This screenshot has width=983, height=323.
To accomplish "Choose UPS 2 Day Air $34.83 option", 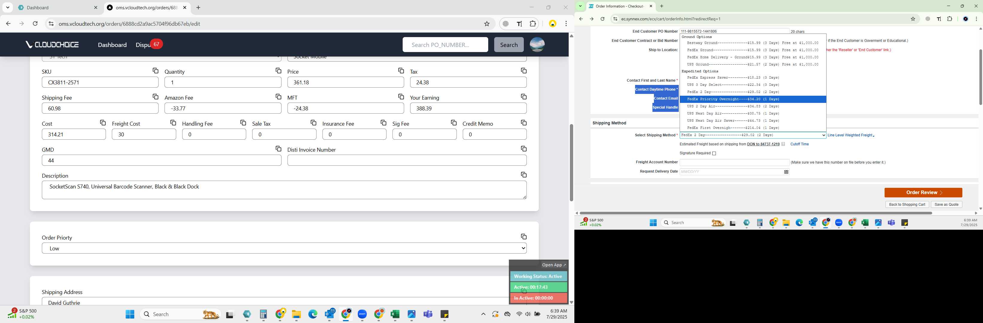I will 753,106.
